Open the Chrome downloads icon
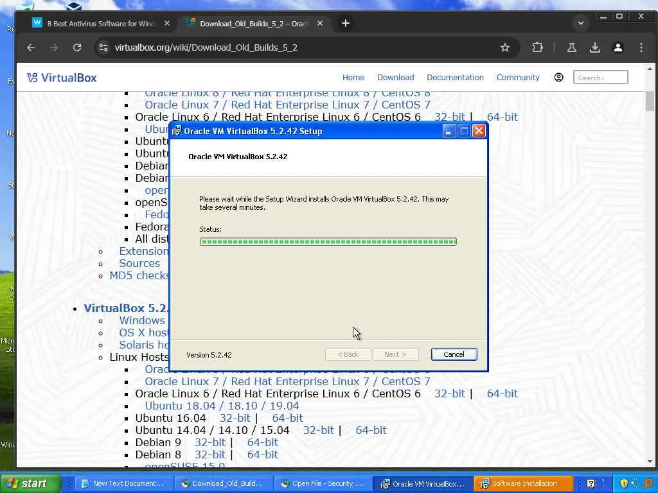658x493 pixels. [x=594, y=48]
